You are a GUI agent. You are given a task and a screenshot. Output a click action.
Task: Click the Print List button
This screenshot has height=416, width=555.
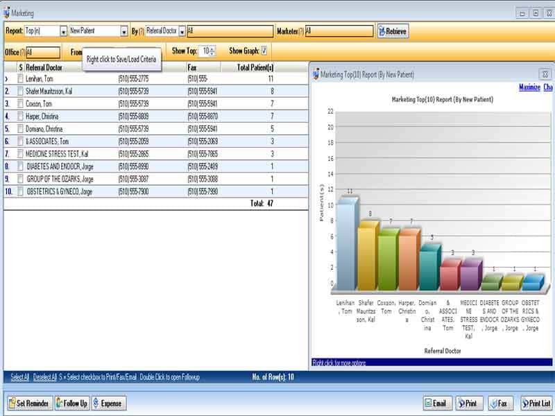tap(538, 403)
